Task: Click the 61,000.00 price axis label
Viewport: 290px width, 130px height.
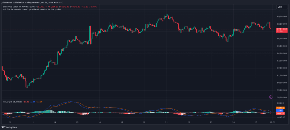Action: tap(282, 75)
